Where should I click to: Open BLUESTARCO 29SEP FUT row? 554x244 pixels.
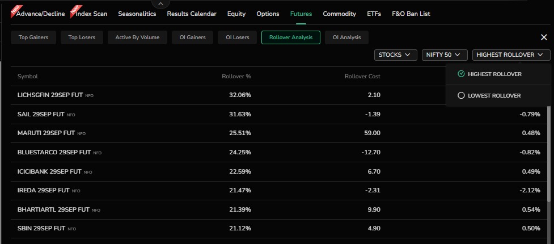[279, 153]
